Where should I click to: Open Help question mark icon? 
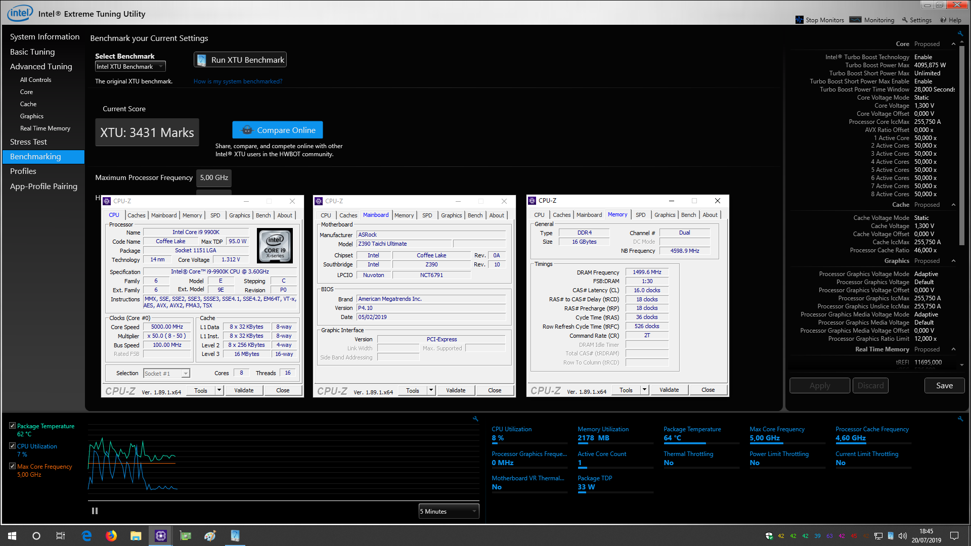click(x=943, y=20)
